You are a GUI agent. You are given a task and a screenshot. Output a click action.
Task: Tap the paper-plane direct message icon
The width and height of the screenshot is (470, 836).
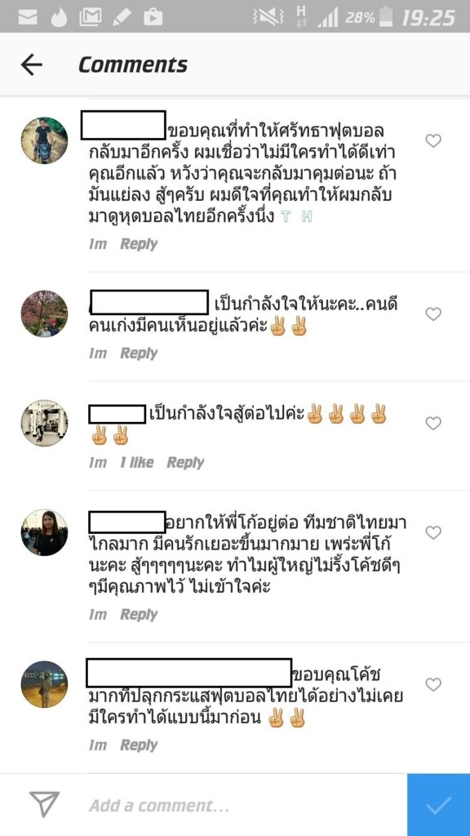[x=44, y=804]
